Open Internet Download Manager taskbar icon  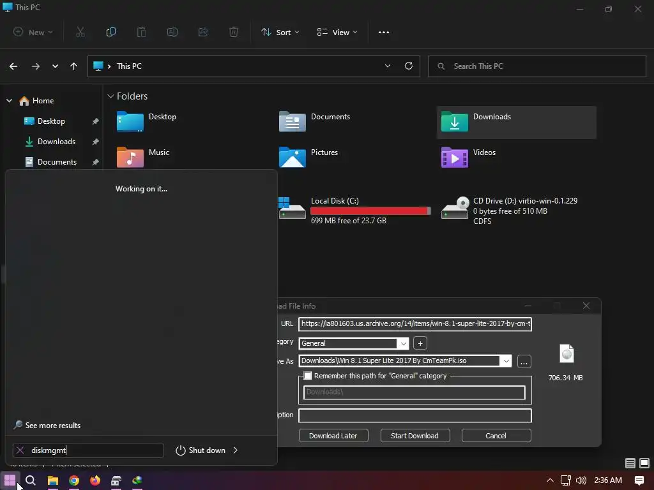pyautogui.click(x=137, y=480)
